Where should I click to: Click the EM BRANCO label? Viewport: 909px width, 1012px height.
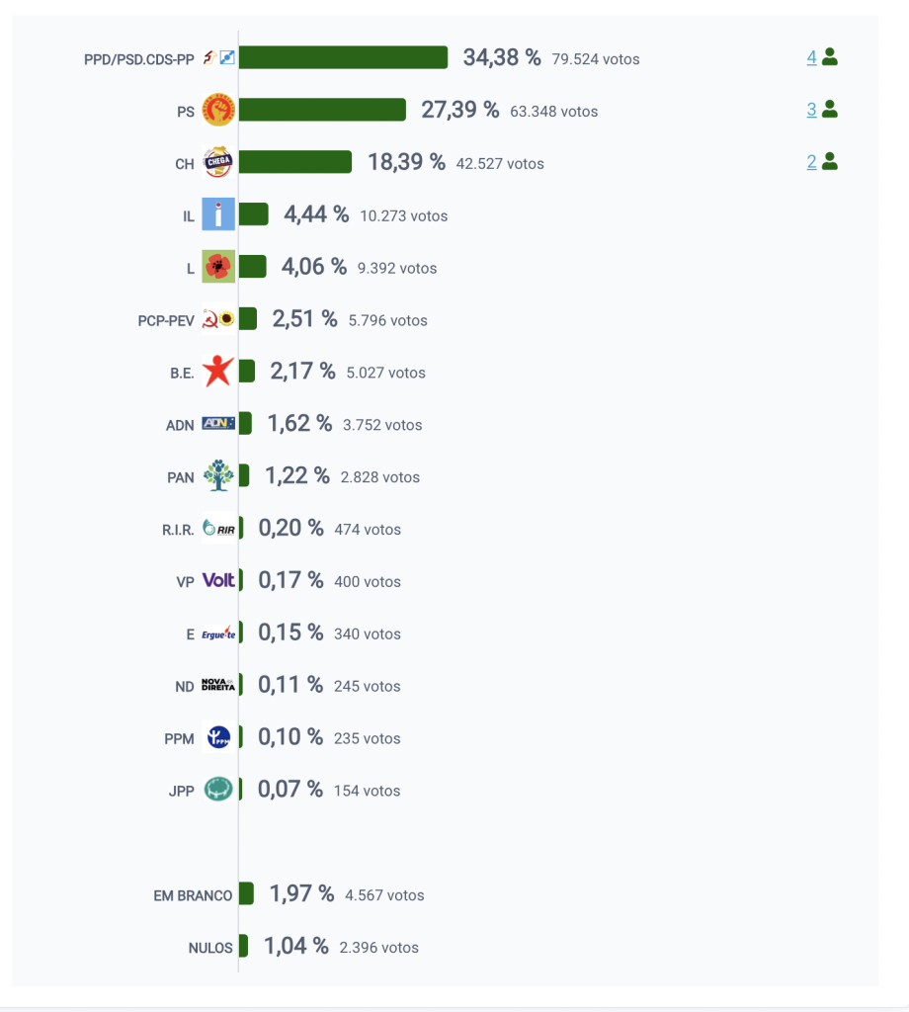click(193, 895)
